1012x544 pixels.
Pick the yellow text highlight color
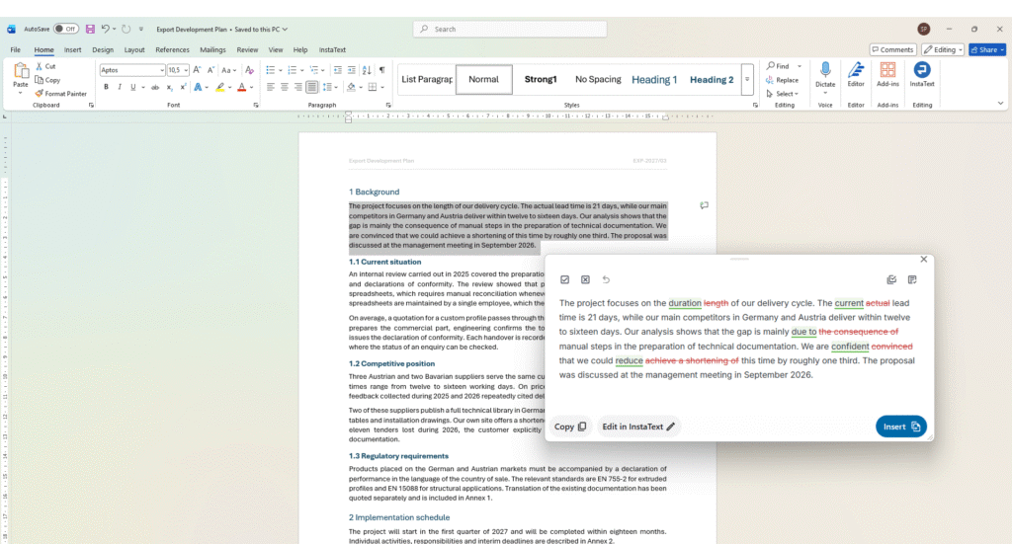point(220,88)
